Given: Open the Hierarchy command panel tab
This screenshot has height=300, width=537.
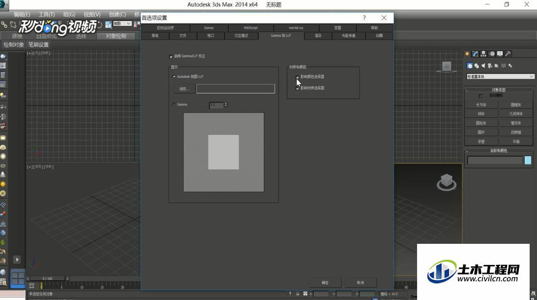Looking at the screenshot, I should coord(484,54).
